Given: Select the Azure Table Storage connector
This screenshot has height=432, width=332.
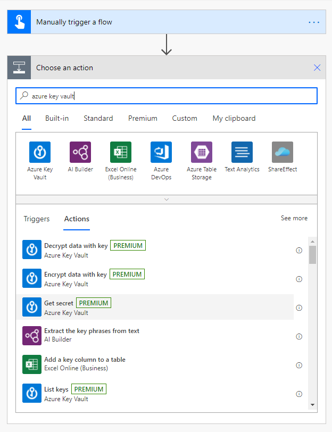Looking at the screenshot, I should coord(202,152).
